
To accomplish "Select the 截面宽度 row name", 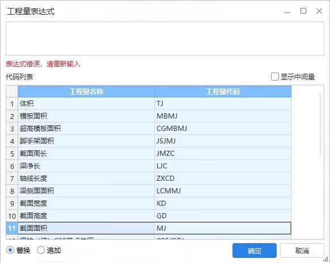I will click(x=86, y=203).
